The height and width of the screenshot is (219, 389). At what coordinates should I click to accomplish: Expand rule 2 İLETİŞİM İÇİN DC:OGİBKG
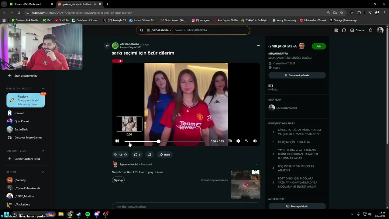pos(297,142)
